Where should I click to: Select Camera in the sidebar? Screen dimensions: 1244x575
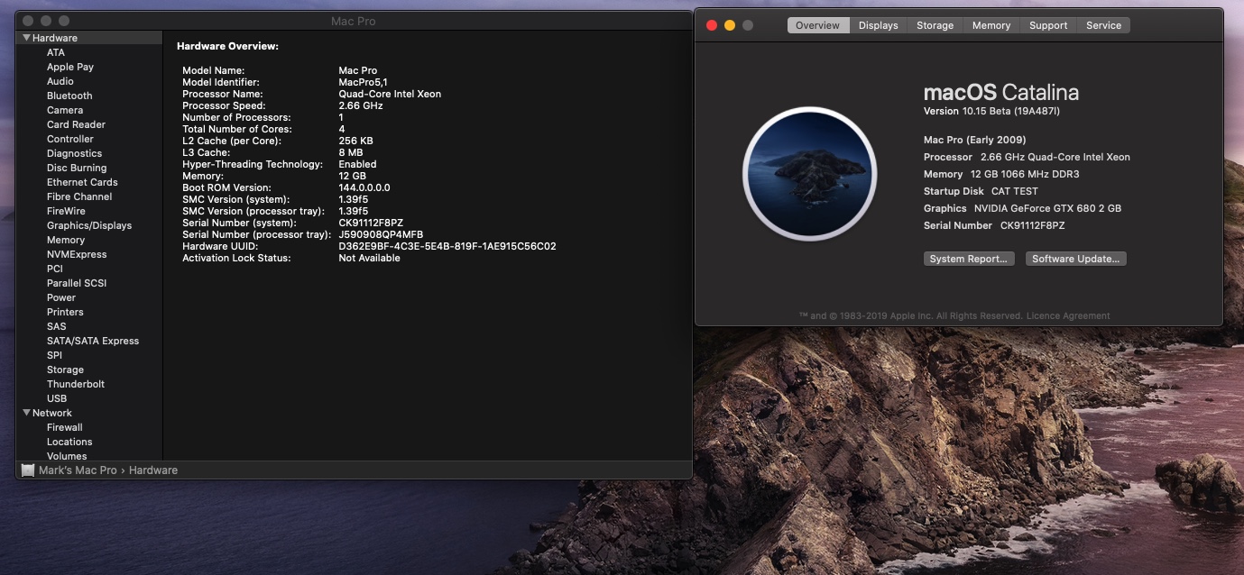(65, 110)
